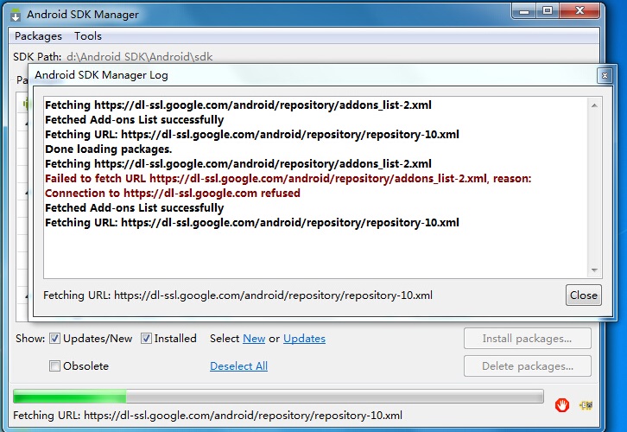Image resolution: width=627 pixels, height=432 pixels.
Task: Click the Android SDK Manager title bar icon
Action: pos(16,15)
